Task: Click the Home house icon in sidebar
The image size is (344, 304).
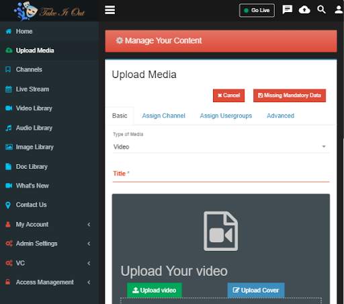Action: [x=8, y=31]
